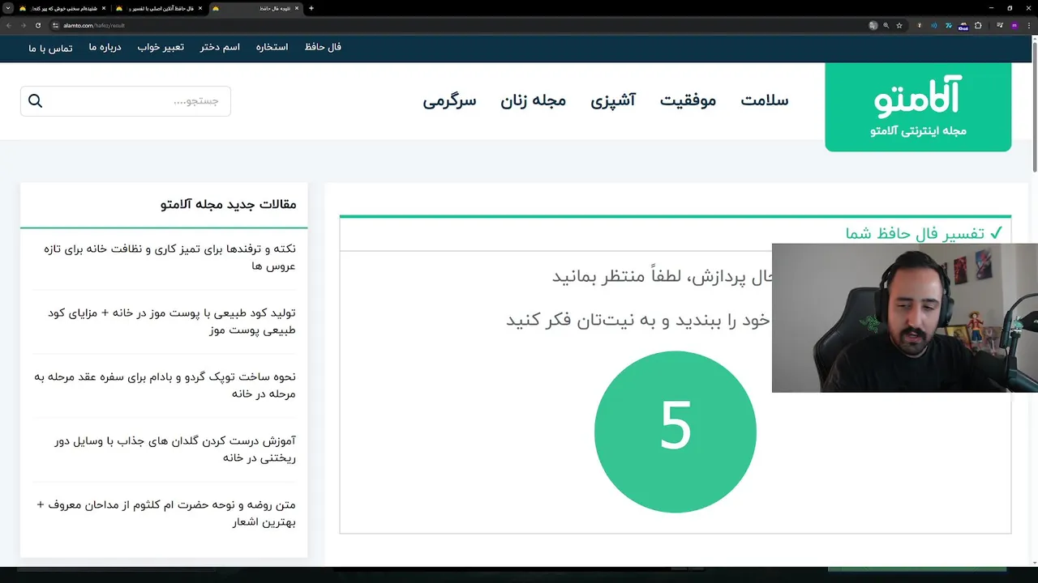
Task: Click the Khoai extension icon
Action: (x=963, y=27)
